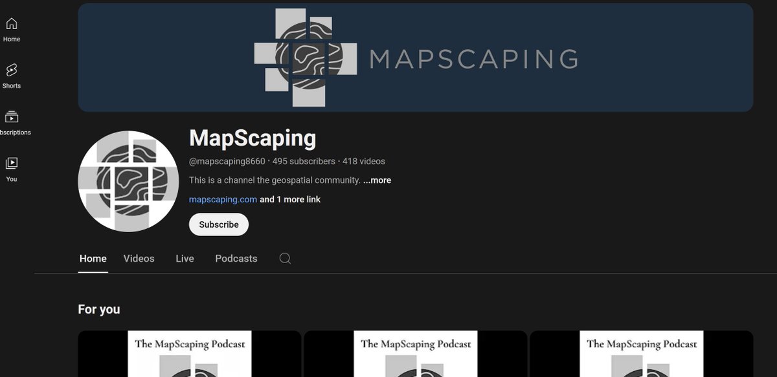Select the channel Home tab

pos(93,259)
